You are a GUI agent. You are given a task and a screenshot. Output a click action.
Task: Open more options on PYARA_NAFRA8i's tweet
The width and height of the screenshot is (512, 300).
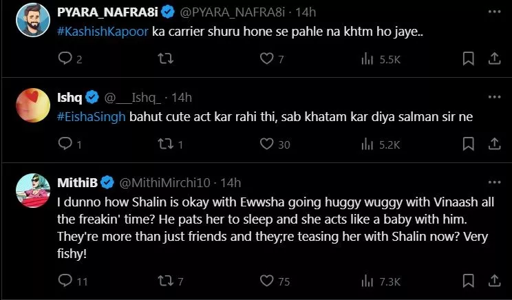click(x=493, y=13)
